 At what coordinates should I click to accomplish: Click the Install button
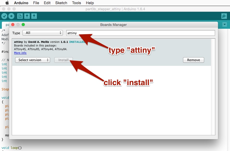pyautogui.click(x=63, y=60)
